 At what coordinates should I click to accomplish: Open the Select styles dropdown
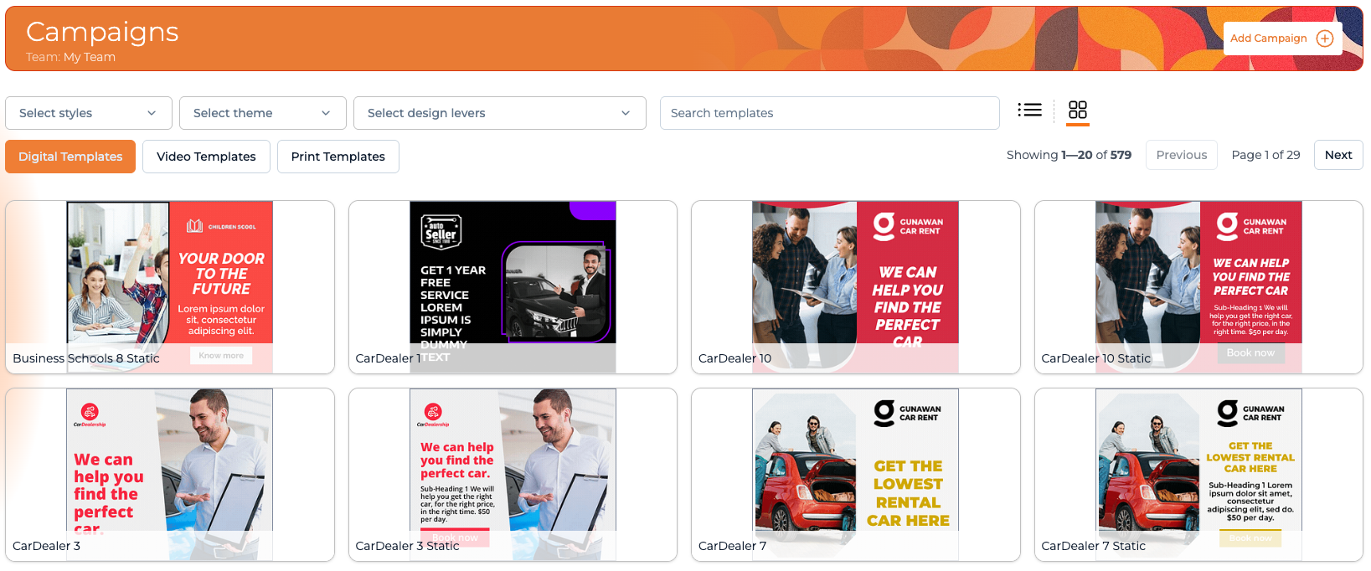(x=89, y=113)
